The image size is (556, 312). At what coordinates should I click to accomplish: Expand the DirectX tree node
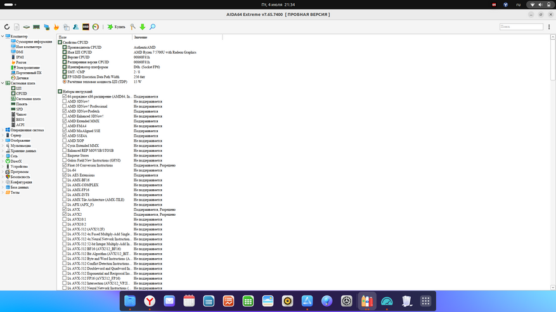click(3, 161)
